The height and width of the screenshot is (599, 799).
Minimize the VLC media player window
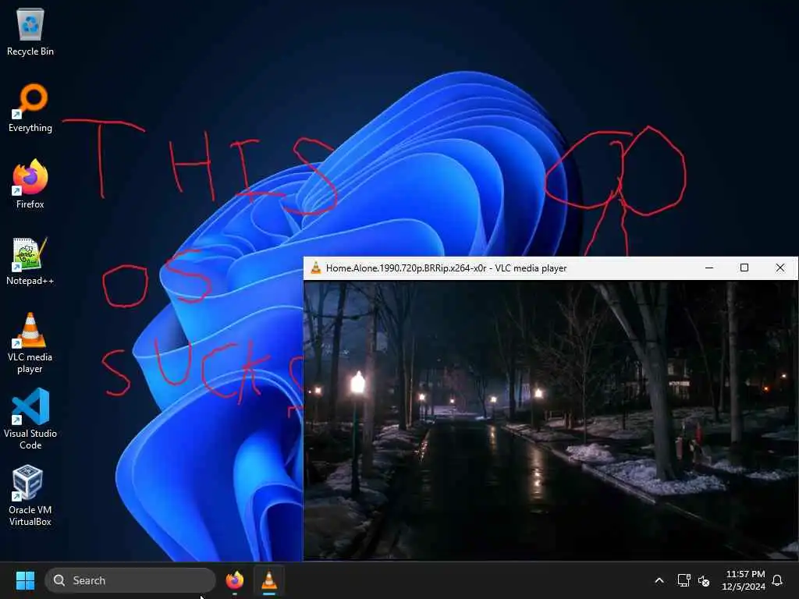(708, 268)
